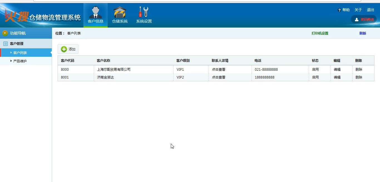
Task: Click the 客户名称 column header
Action: tap(103, 61)
